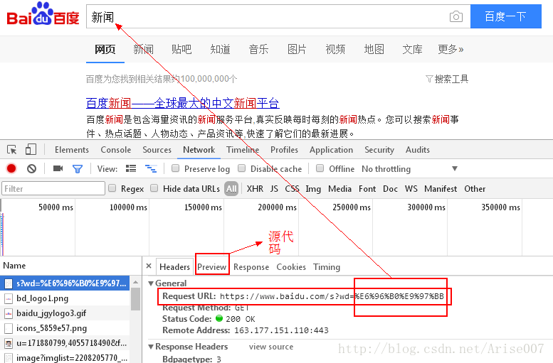Click the Filter input field
The image size is (553, 363).
(53, 188)
